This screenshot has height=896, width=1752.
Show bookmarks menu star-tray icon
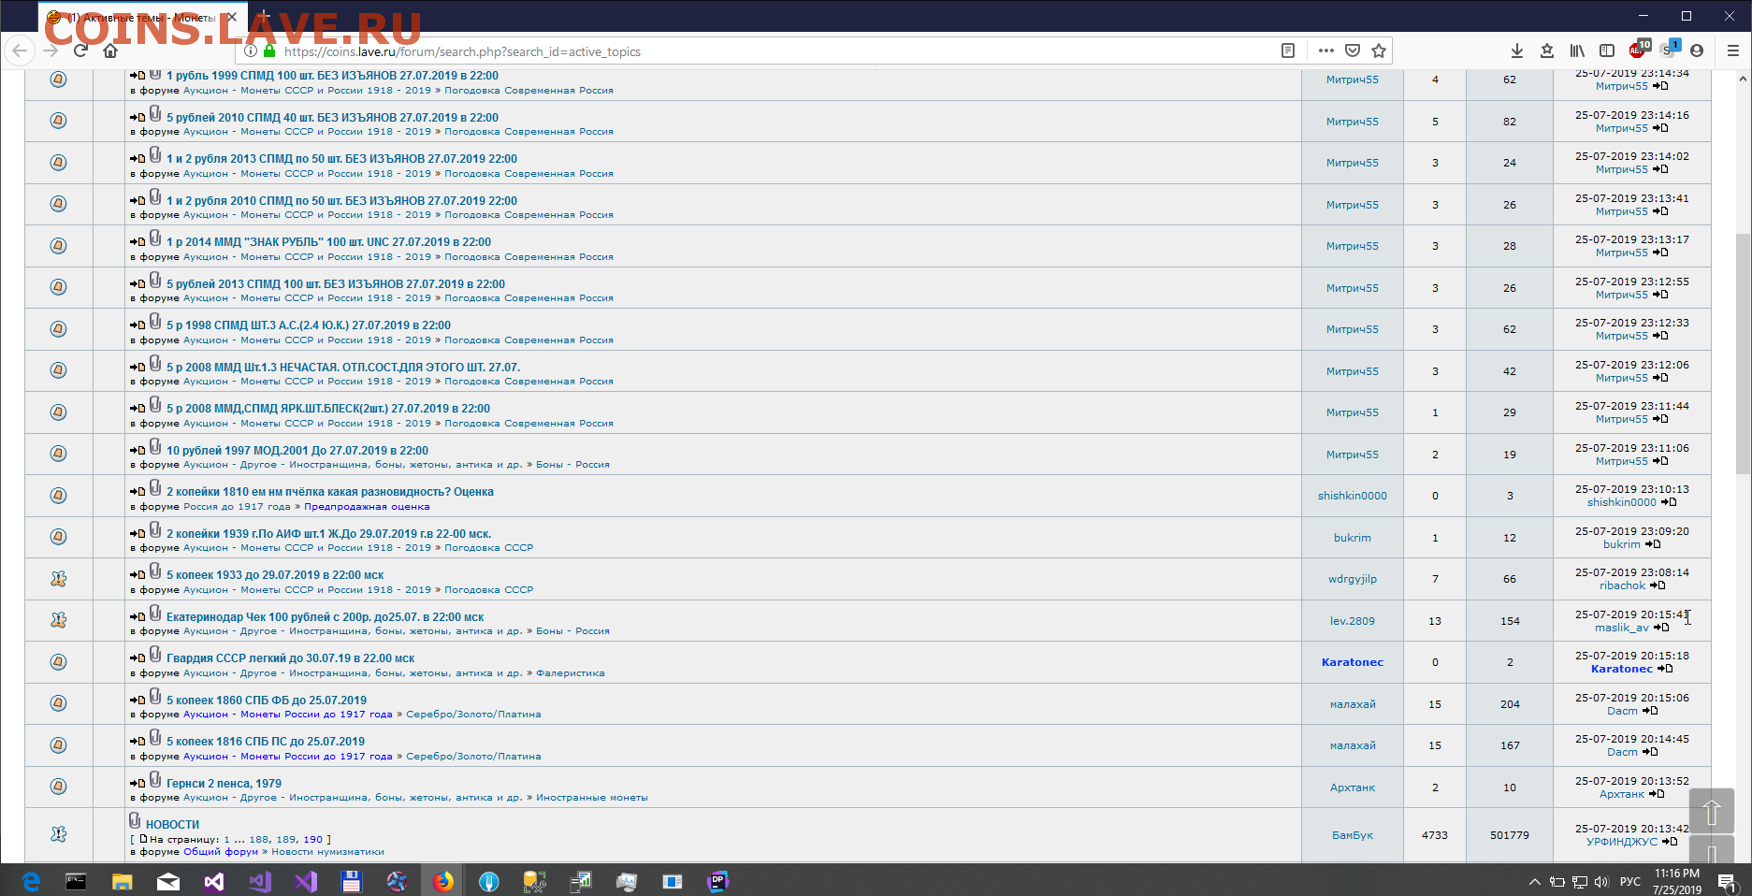[1547, 51]
